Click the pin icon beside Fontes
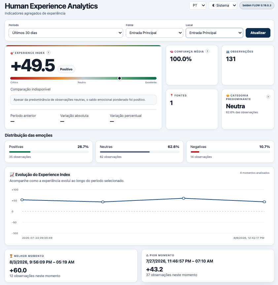Image resolution: width=278 pixels, height=285 pixels. tap(172, 95)
